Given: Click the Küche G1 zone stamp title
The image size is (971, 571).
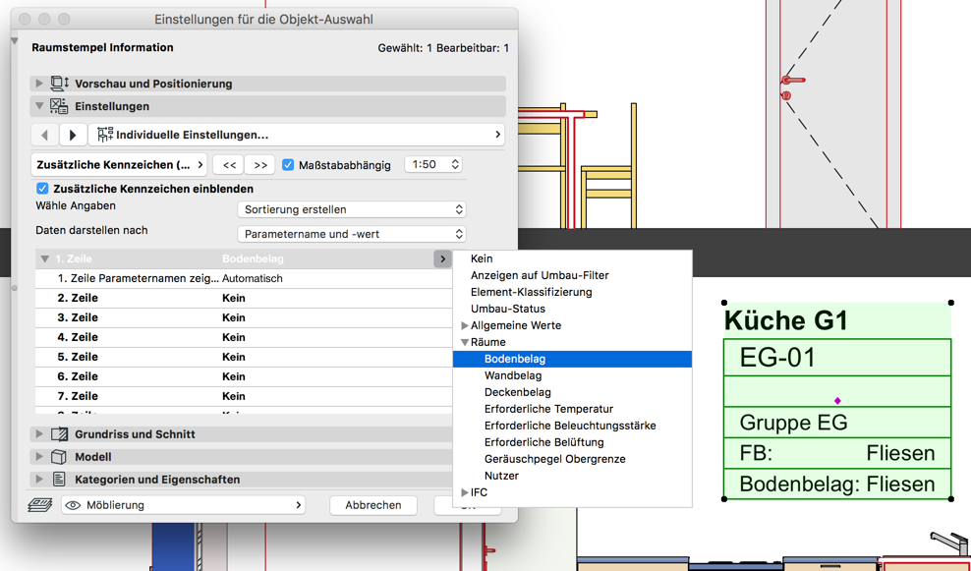Looking at the screenshot, I should point(786,320).
